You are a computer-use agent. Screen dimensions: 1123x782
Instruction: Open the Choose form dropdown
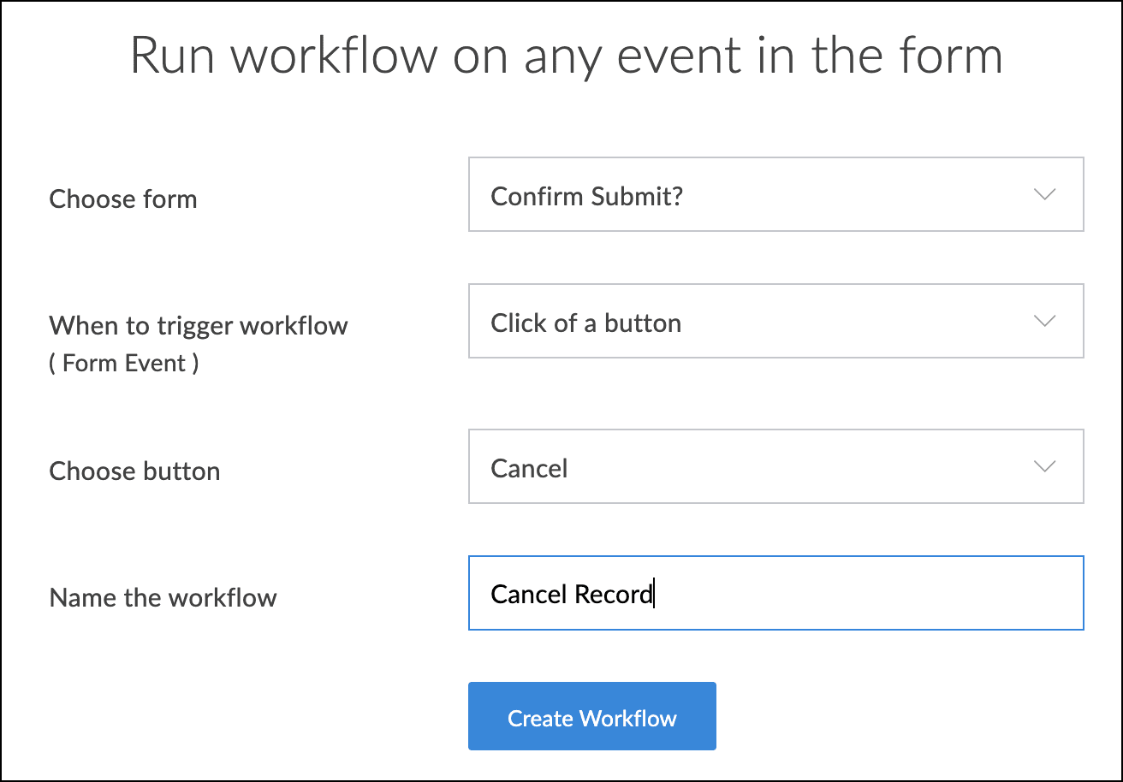coord(775,194)
